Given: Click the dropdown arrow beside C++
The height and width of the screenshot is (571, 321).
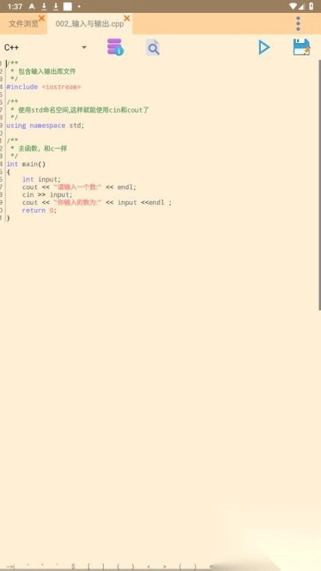Looking at the screenshot, I should pyautogui.click(x=84, y=47).
